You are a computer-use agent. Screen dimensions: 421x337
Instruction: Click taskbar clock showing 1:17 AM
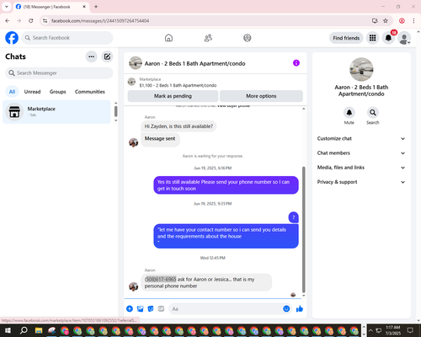(392, 330)
